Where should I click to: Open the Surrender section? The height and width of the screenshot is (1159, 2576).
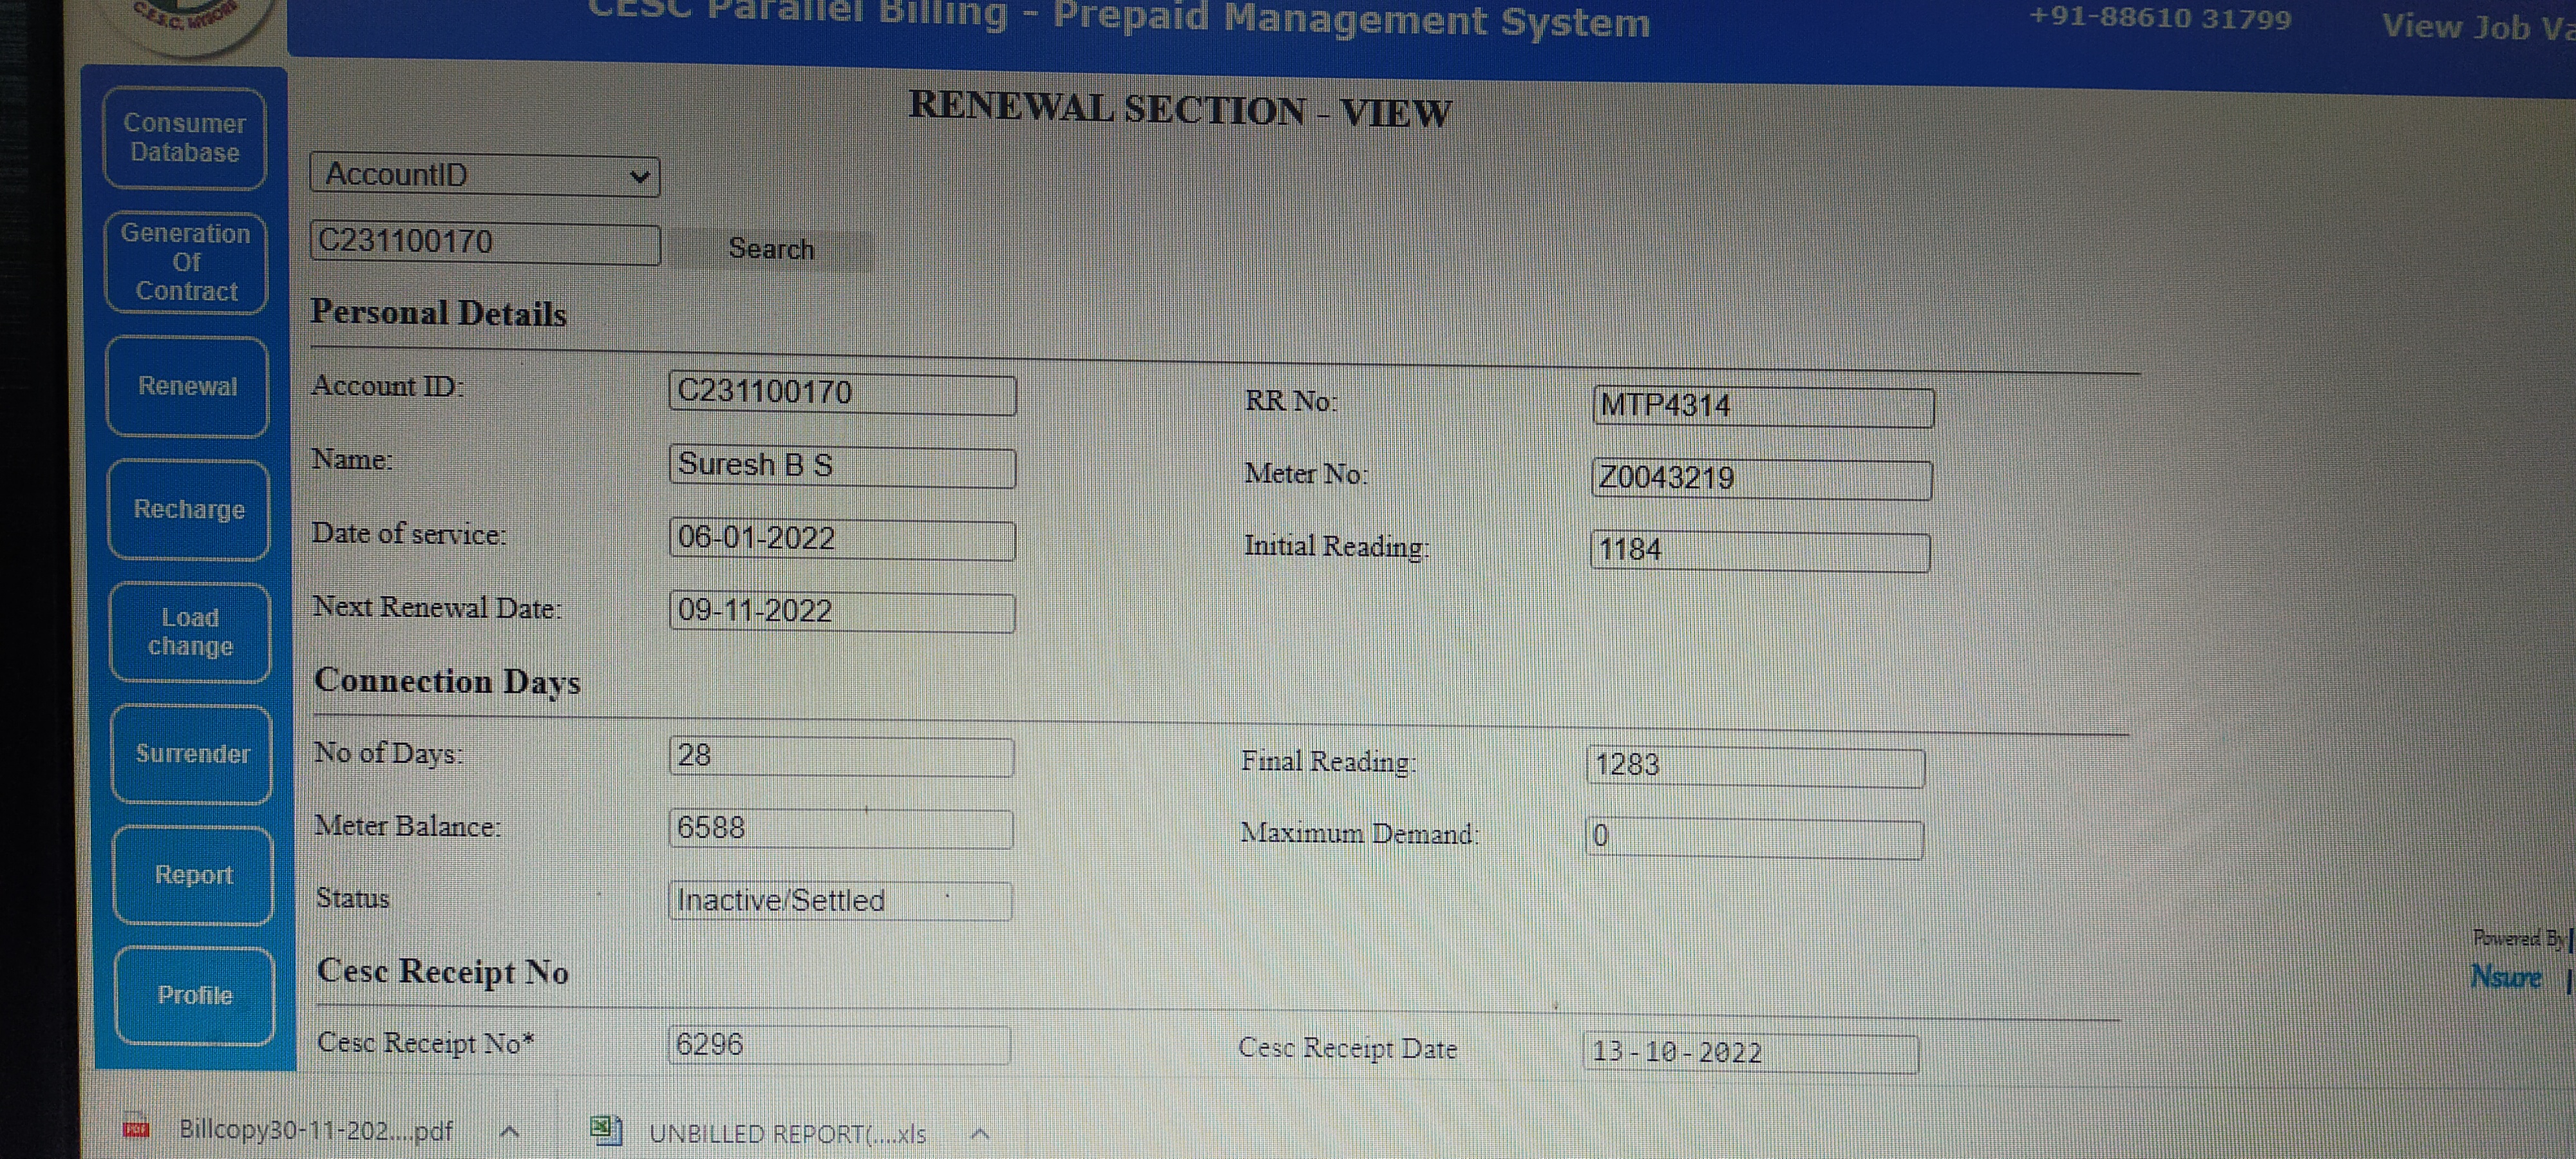(192, 754)
